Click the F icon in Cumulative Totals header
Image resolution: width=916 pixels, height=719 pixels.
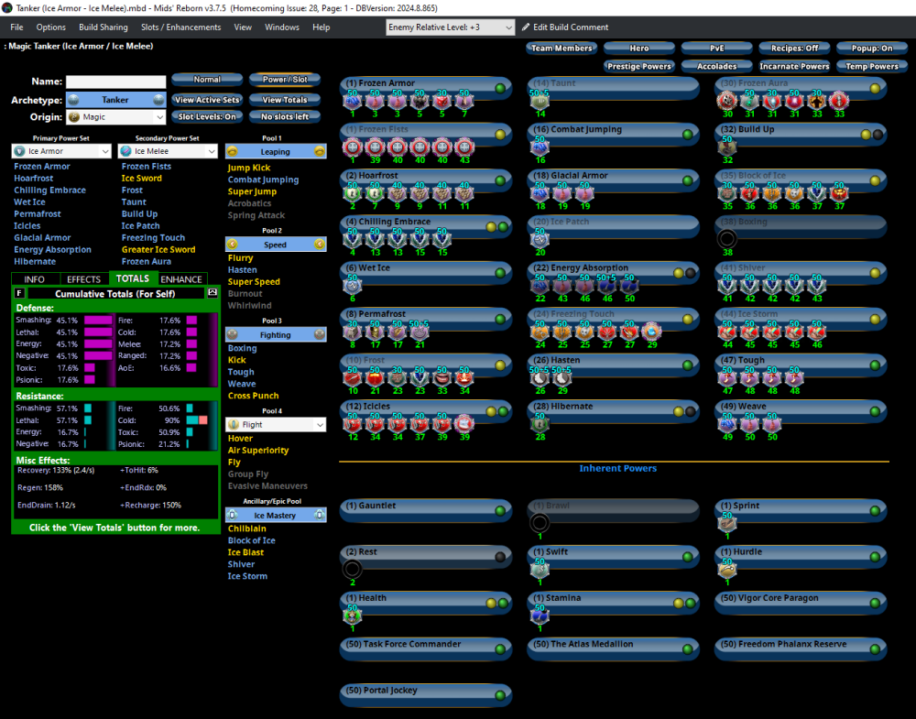pyautogui.click(x=20, y=293)
